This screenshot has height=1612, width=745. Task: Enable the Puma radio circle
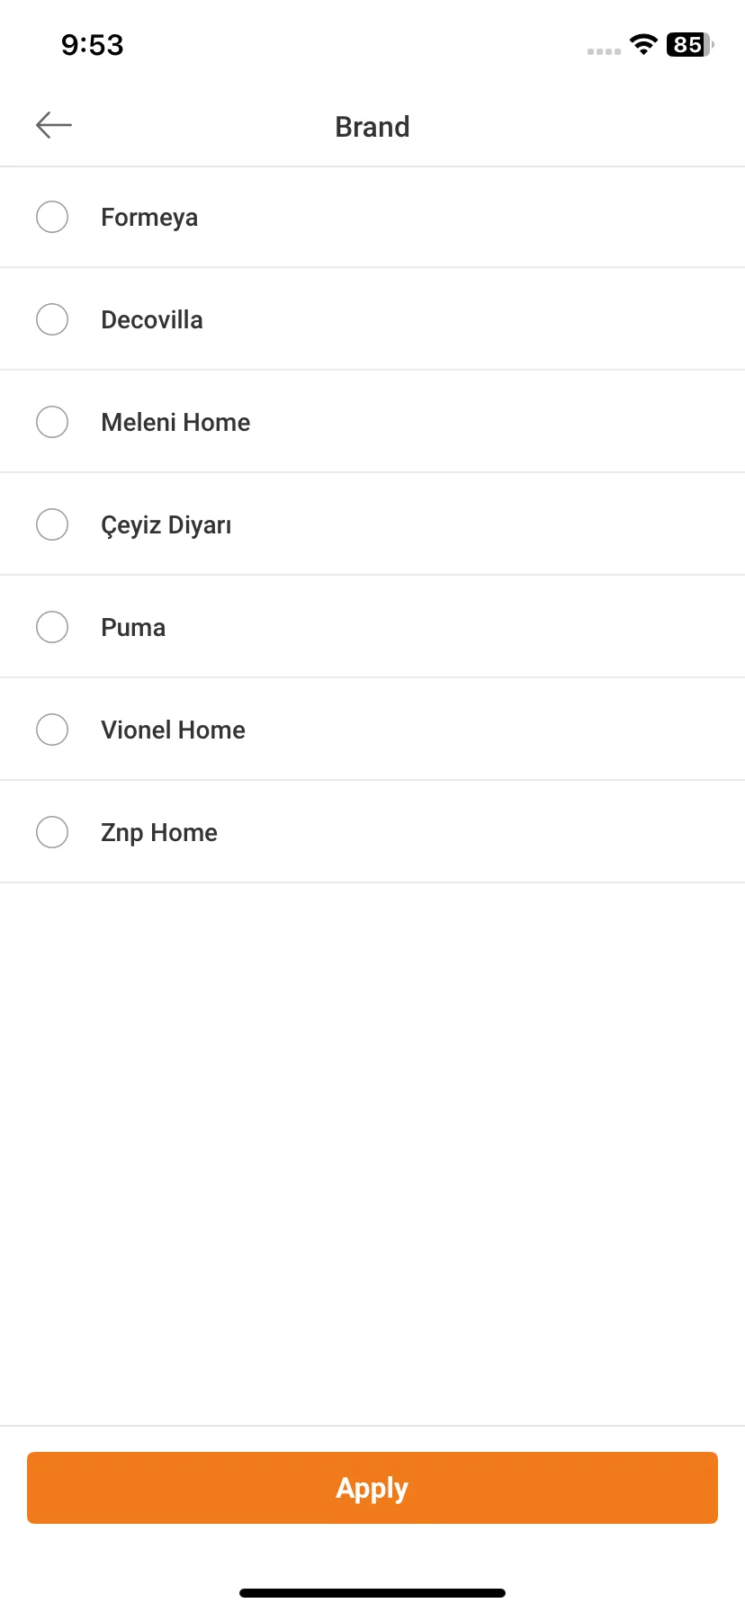coord(52,627)
